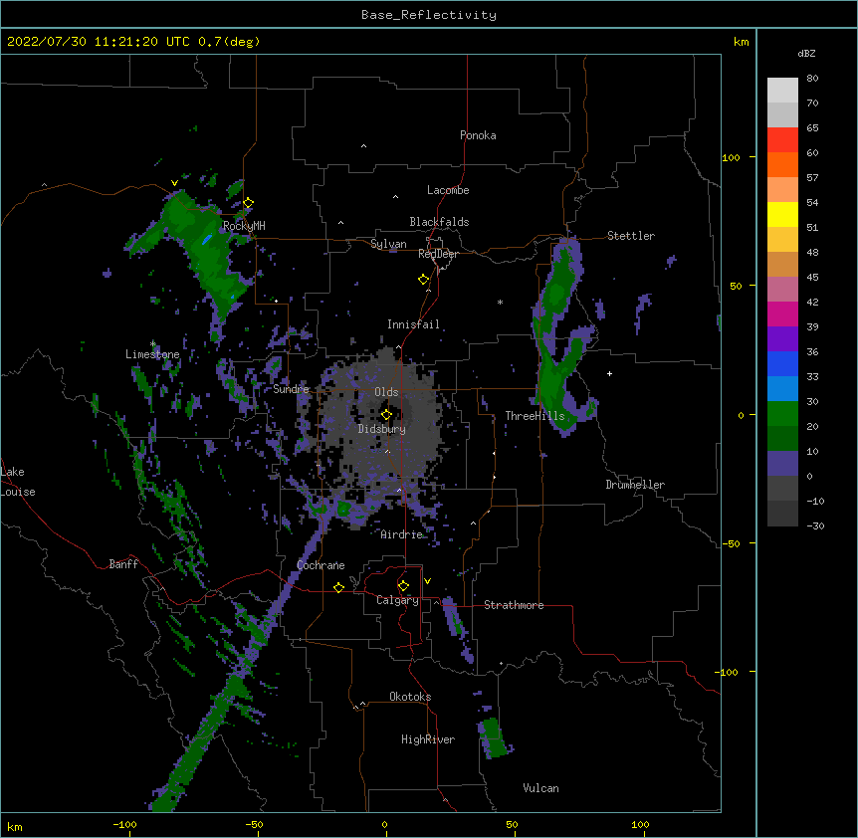Screen dimensions: 858x838
Task: Click the yellow diamond marker below Cochrane
Action: pyautogui.click(x=338, y=587)
